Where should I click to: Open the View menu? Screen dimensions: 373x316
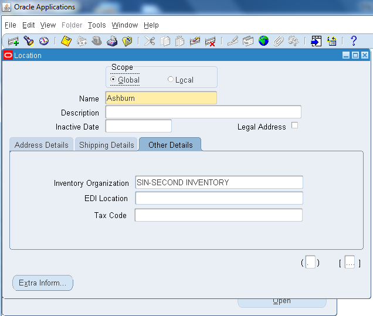click(x=48, y=25)
